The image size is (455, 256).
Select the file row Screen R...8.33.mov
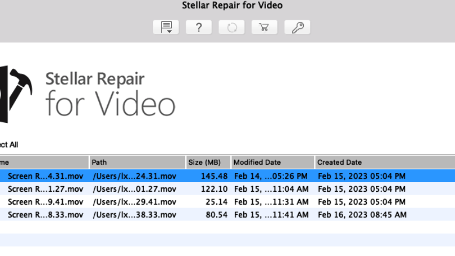pyautogui.click(x=228, y=214)
